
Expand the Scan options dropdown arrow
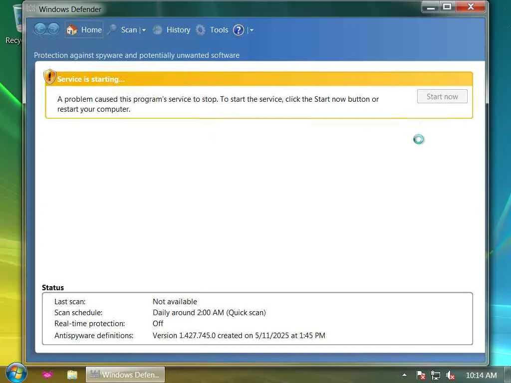click(x=144, y=30)
